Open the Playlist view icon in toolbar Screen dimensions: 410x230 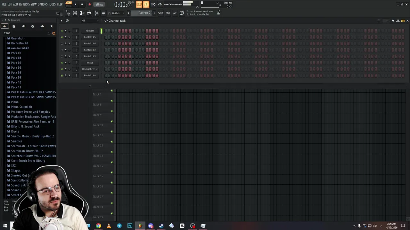coord(89,13)
